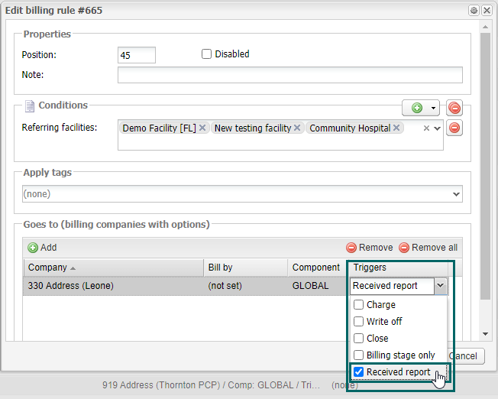Click the GLOBAL component cell
This screenshot has height=399, width=498.
pos(310,286)
